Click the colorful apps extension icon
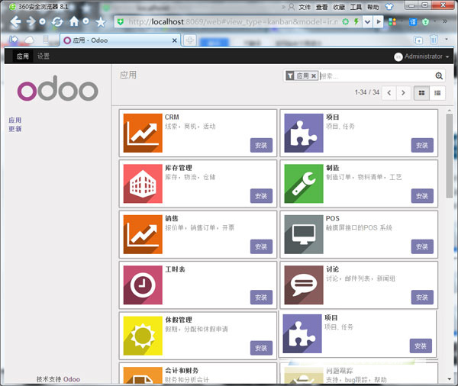458x386 pixels. [x=392, y=21]
